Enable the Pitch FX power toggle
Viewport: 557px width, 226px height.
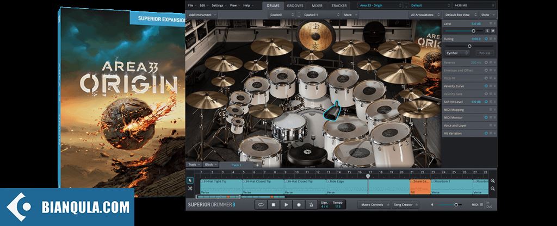(486, 78)
